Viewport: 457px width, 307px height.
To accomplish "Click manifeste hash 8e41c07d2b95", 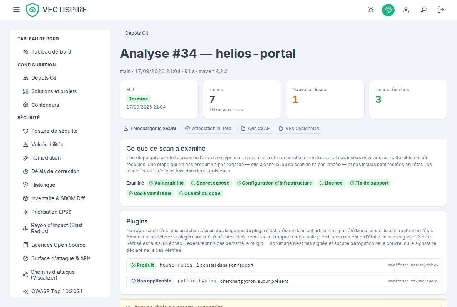I will click(413, 265).
